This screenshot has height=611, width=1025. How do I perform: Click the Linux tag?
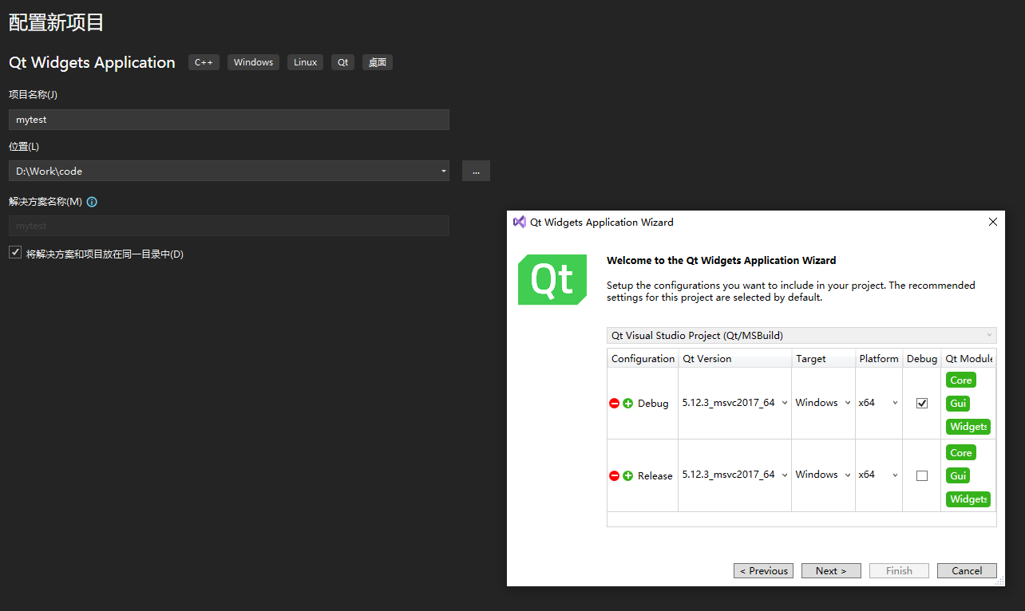305,62
